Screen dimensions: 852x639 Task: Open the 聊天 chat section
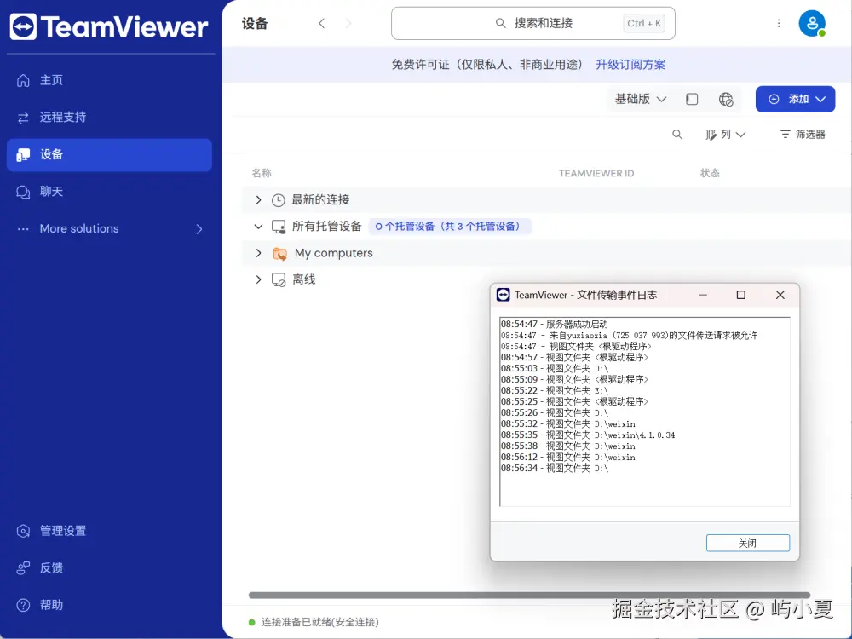pos(51,191)
